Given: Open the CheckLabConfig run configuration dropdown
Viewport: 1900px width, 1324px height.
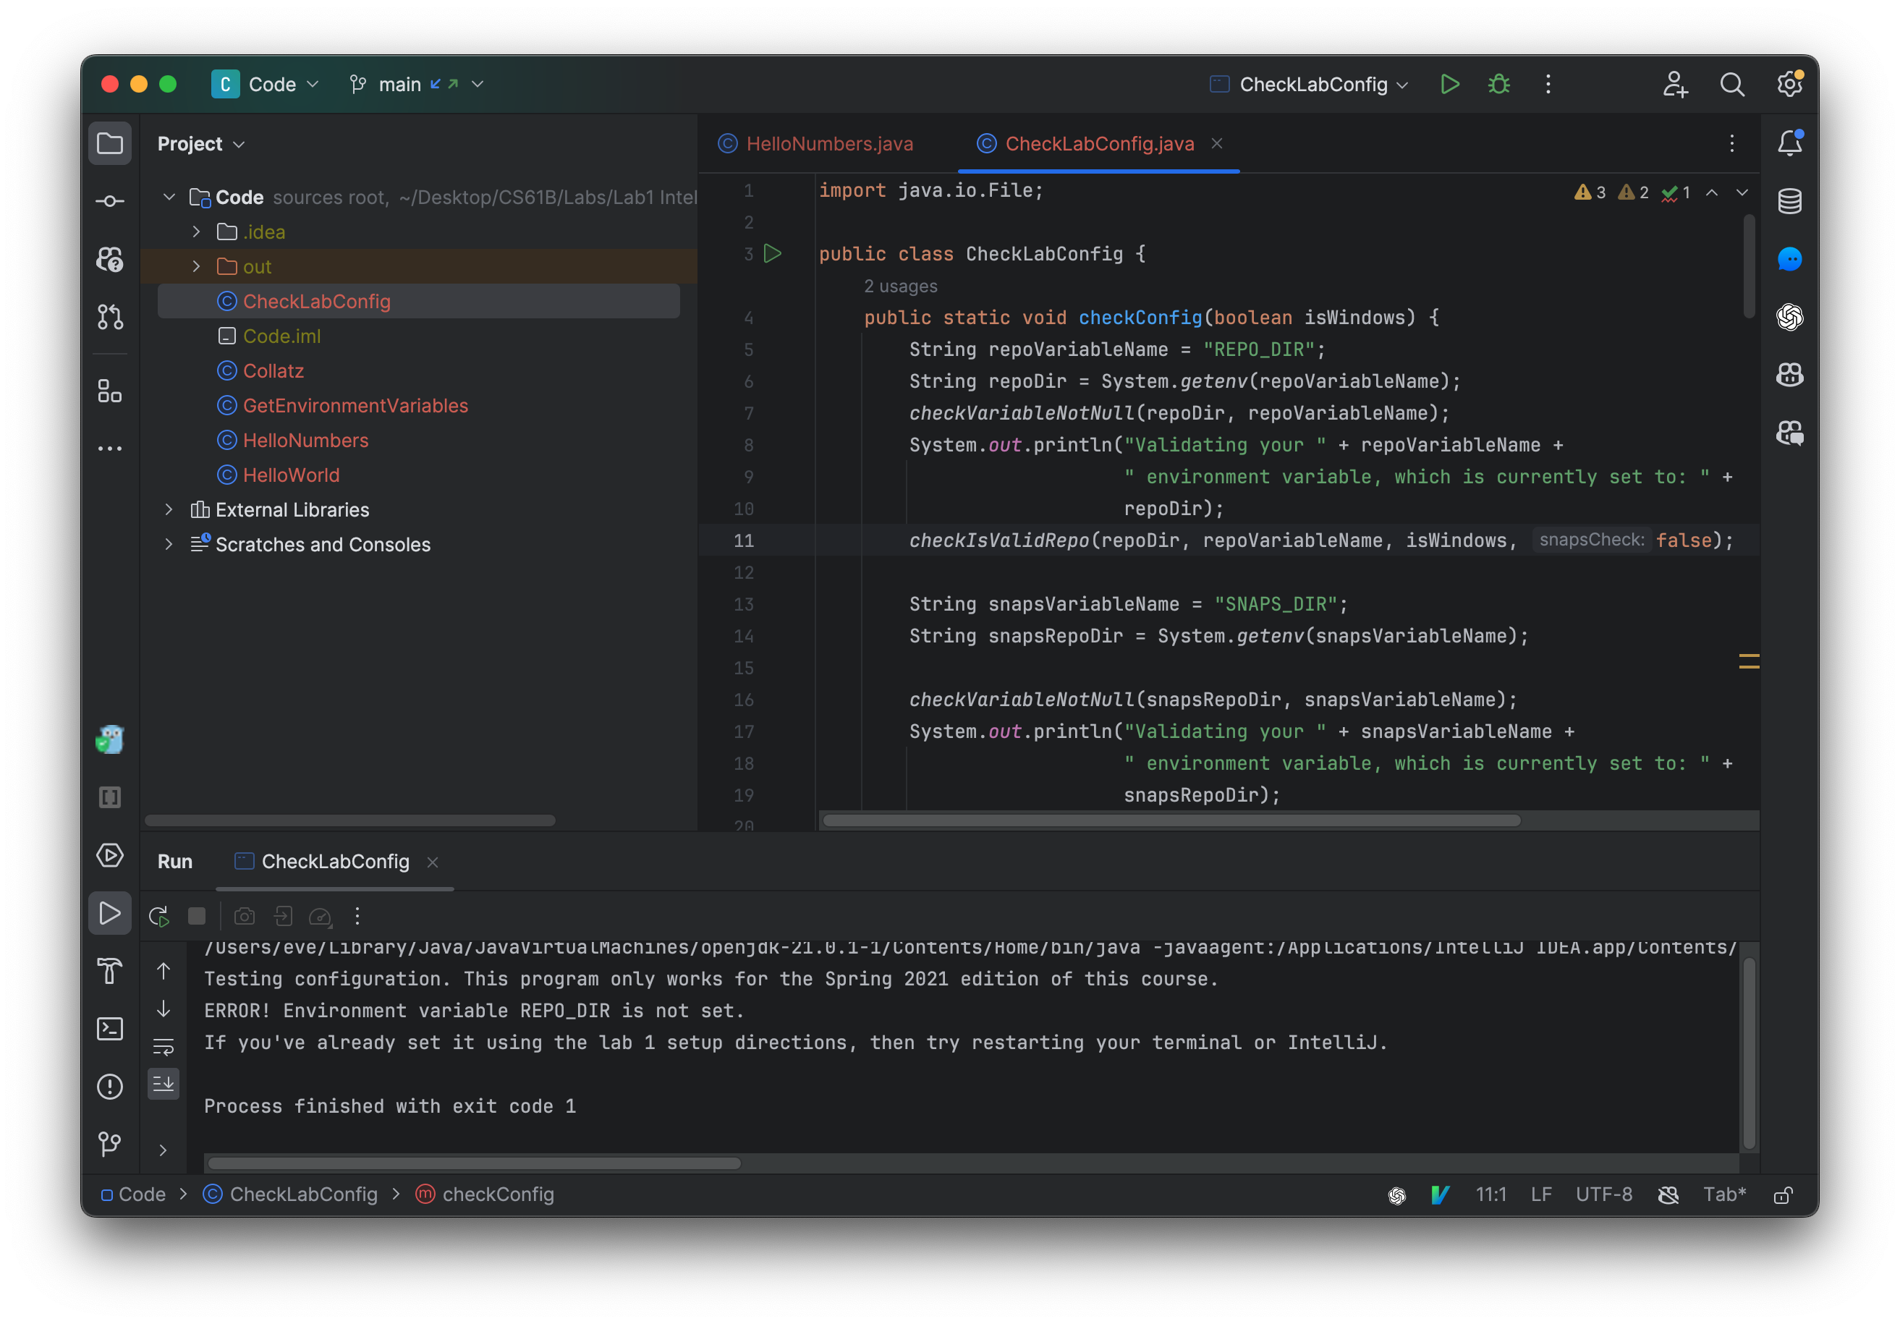Looking at the screenshot, I should [x=1308, y=85].
